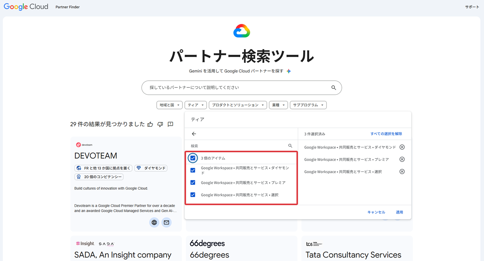Click the TCS logo on Tata card

(x=314, y=244)
